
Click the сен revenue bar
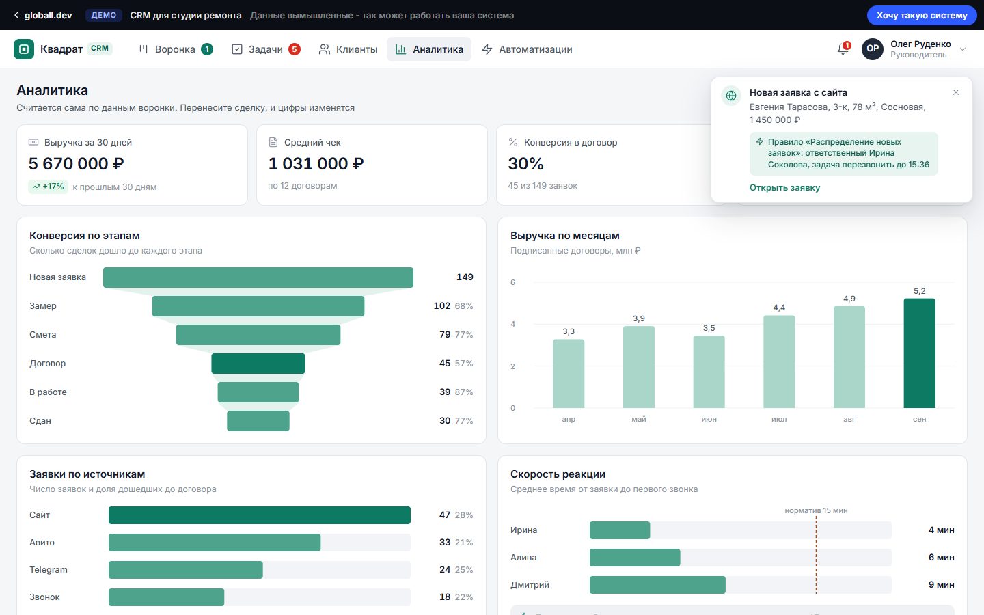tap(919, 353)
